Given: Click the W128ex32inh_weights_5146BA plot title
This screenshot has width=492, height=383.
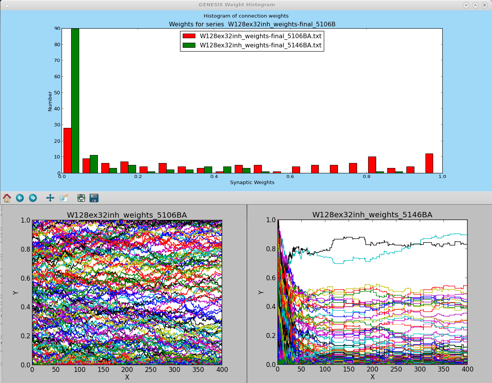Looking at the screenshot, I should [x=372, y=215].
